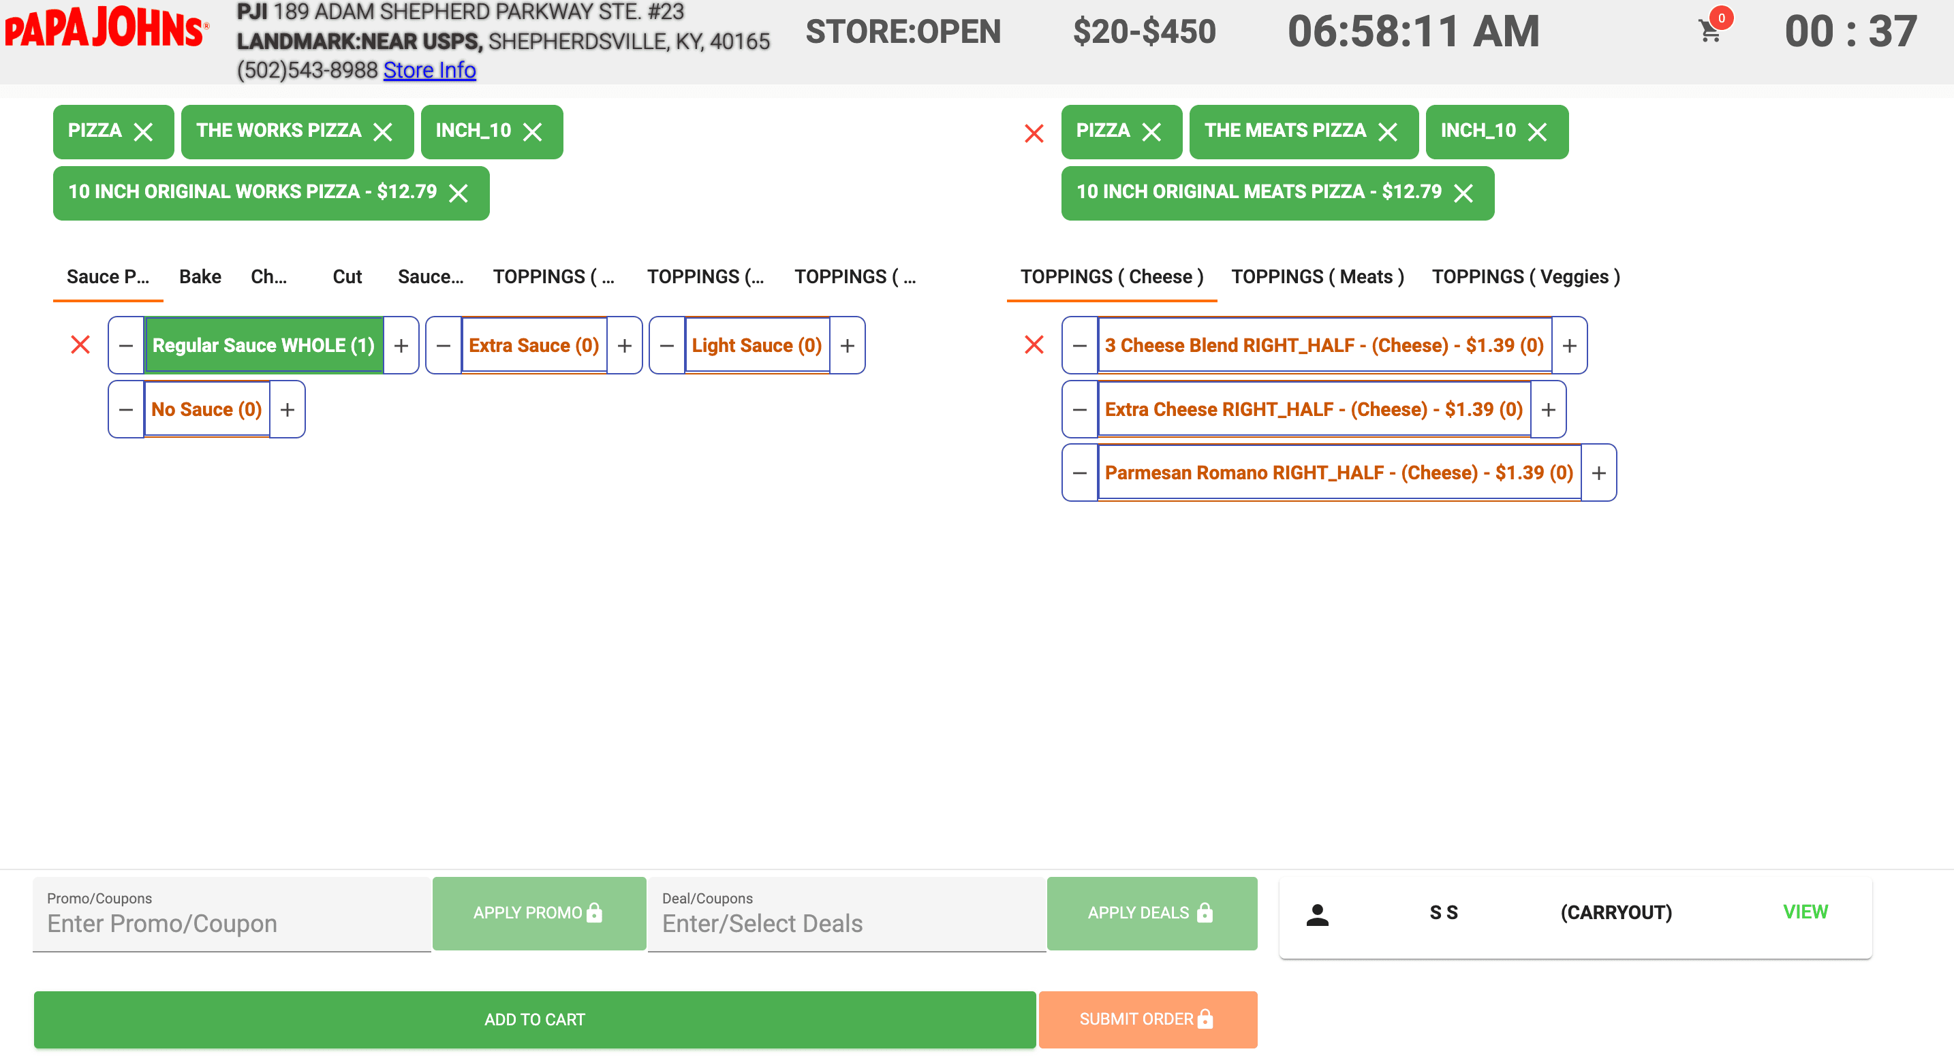Select Light Sauce option

(757, 346)
